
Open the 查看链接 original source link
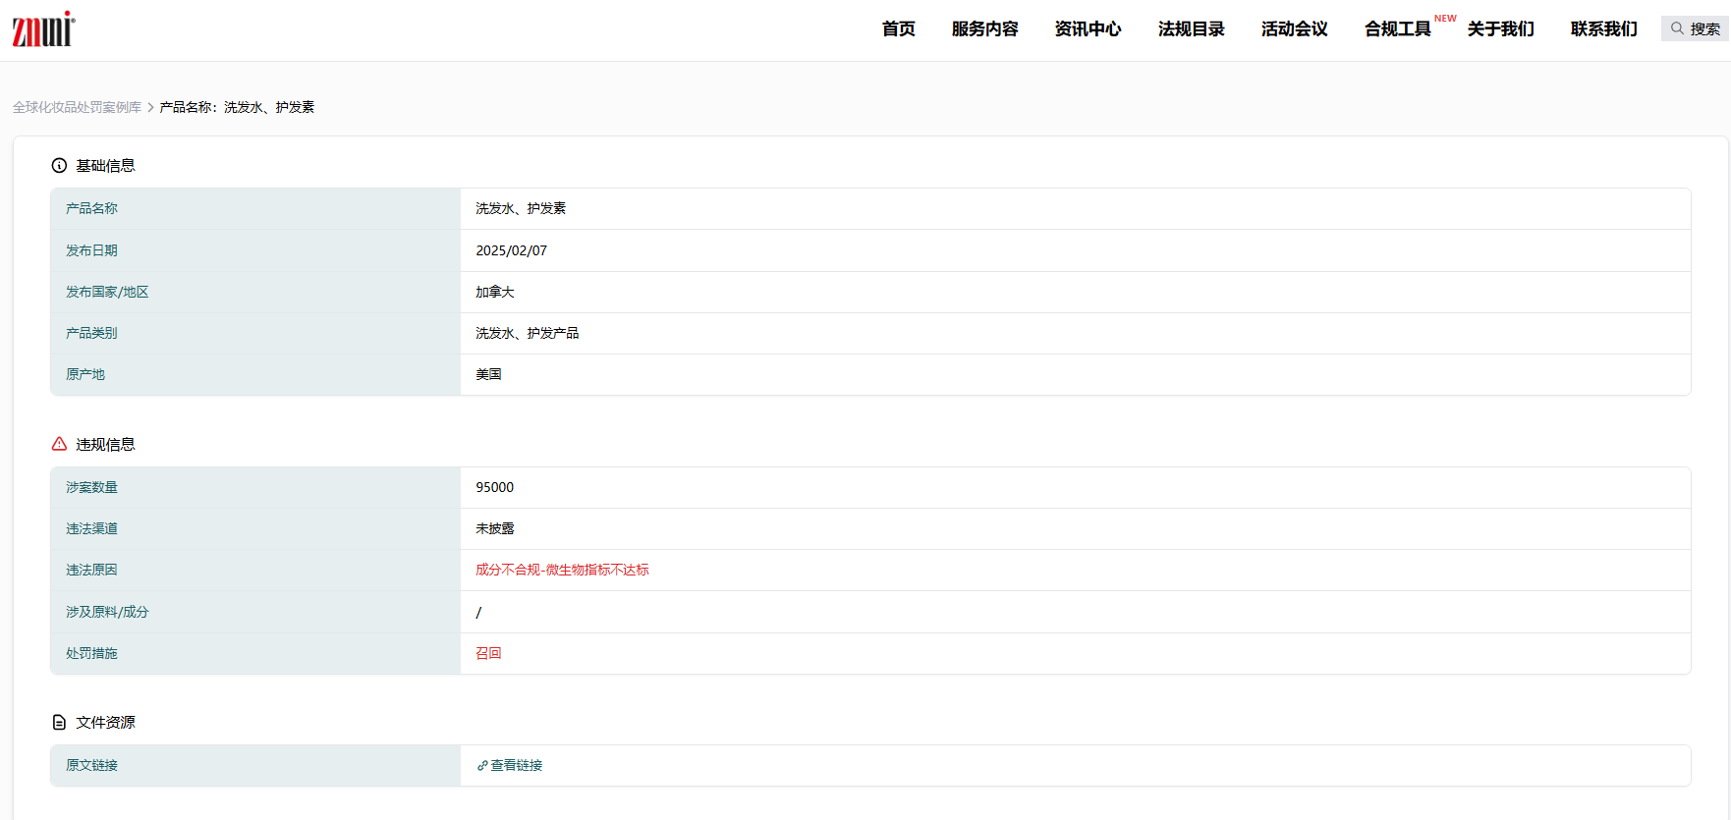(516, 766)
